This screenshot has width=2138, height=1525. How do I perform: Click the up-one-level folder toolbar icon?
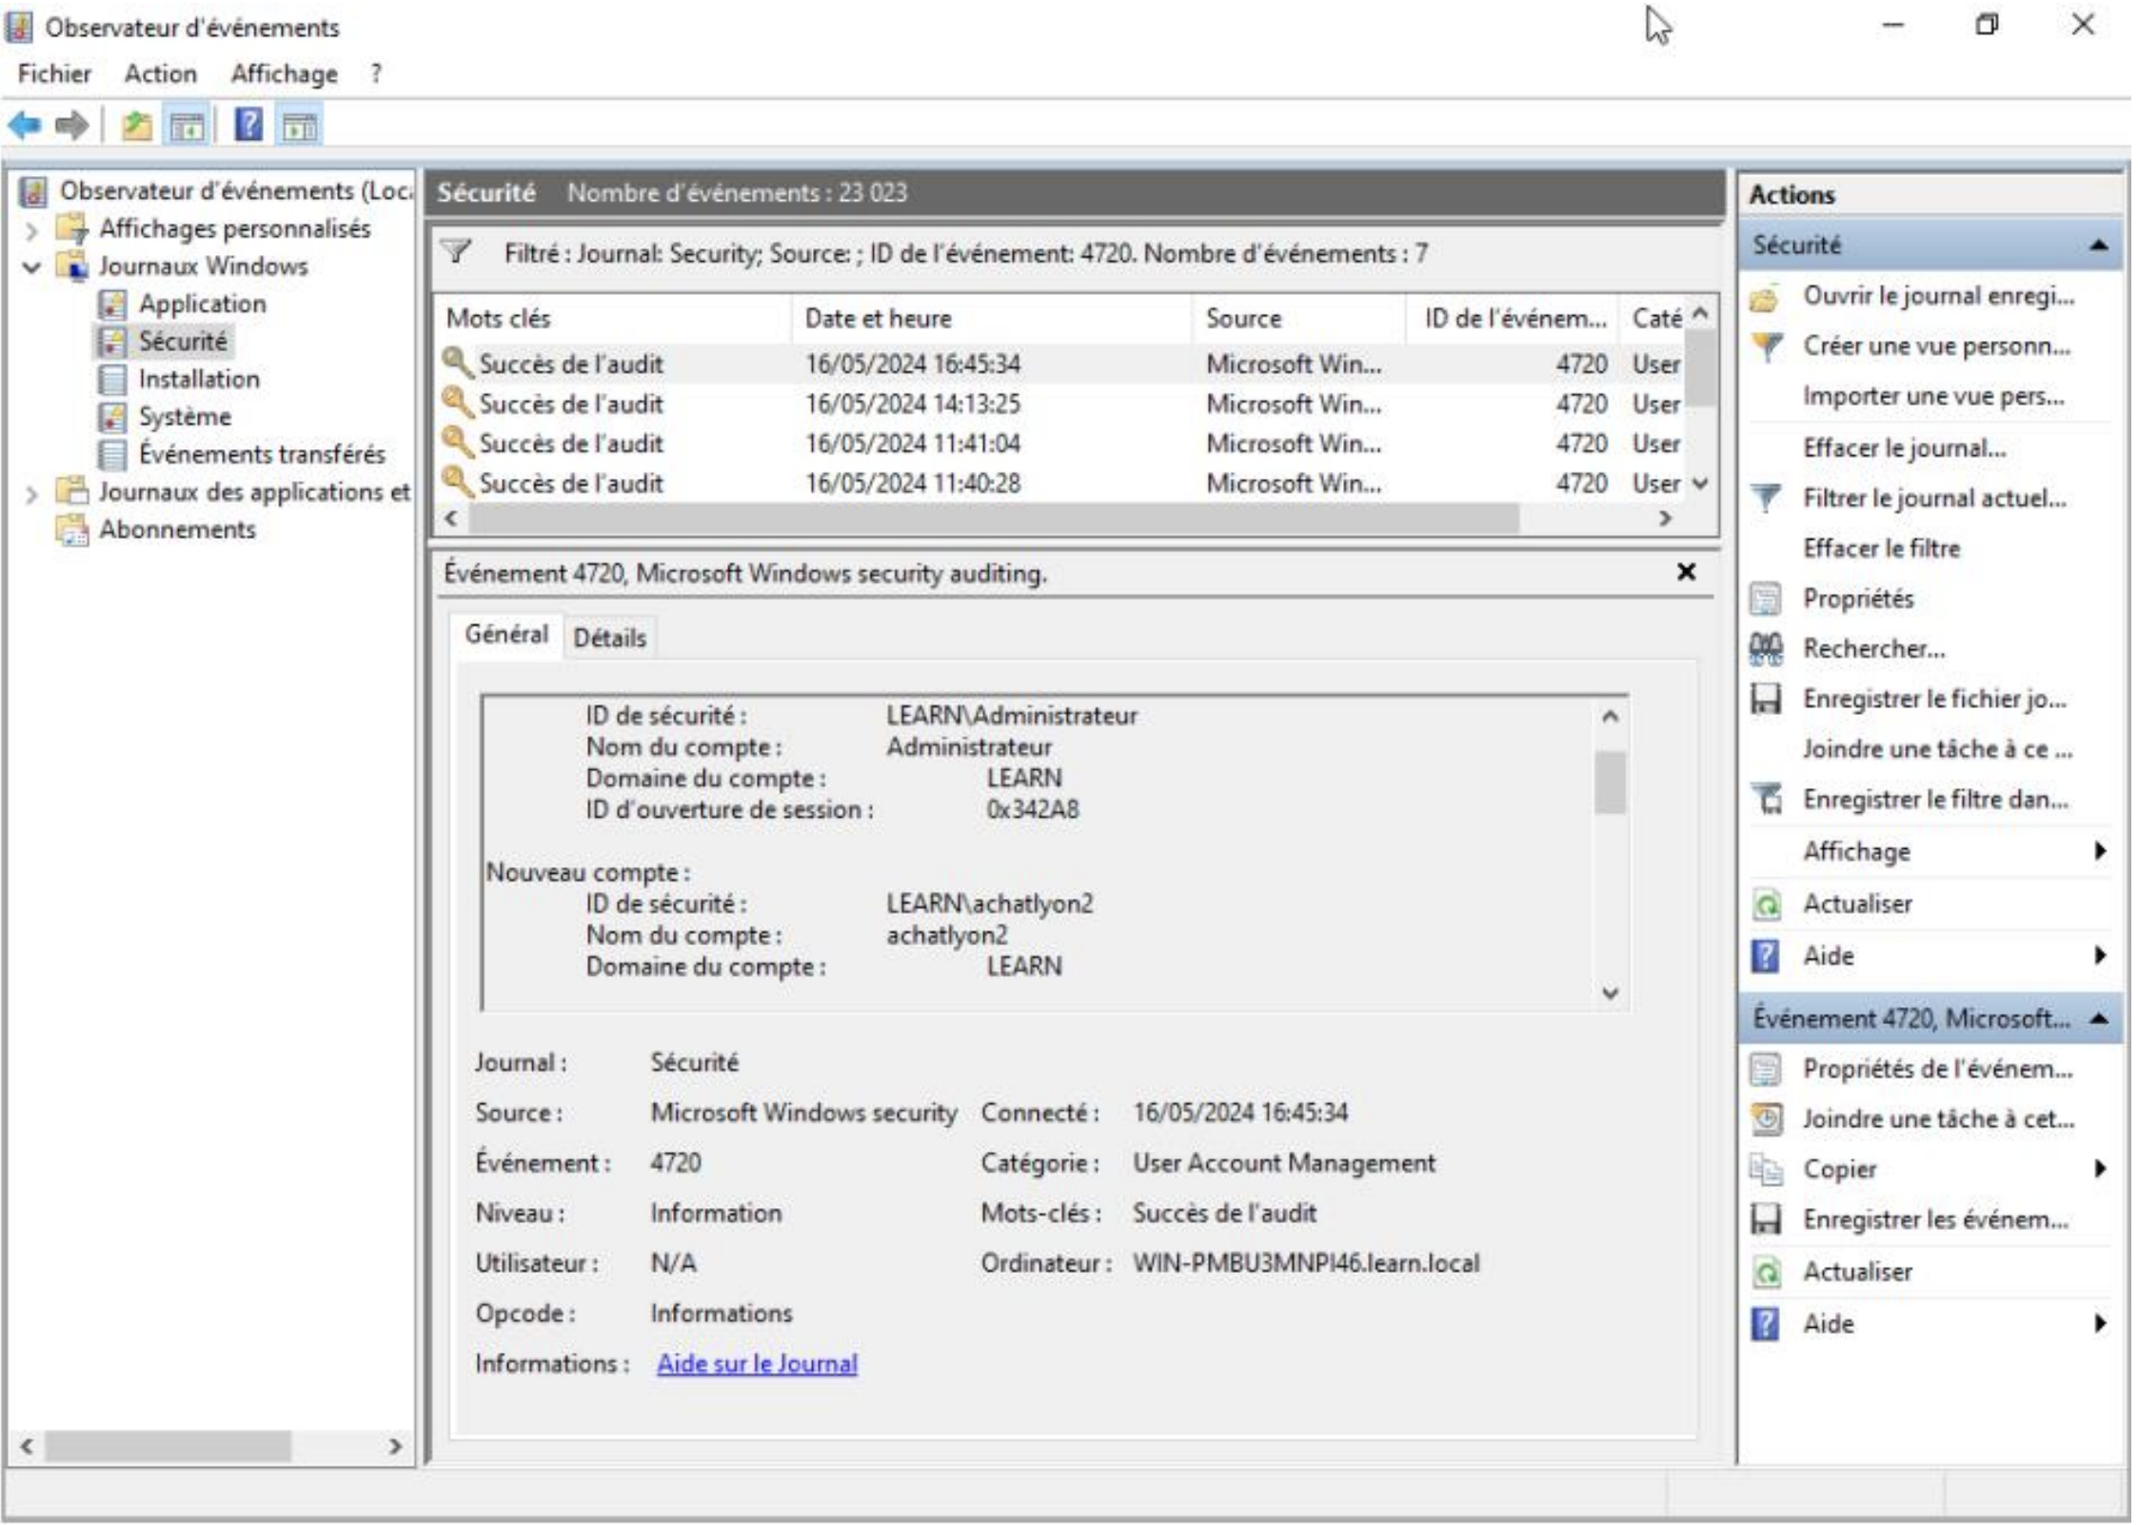[x=136, y=125]
